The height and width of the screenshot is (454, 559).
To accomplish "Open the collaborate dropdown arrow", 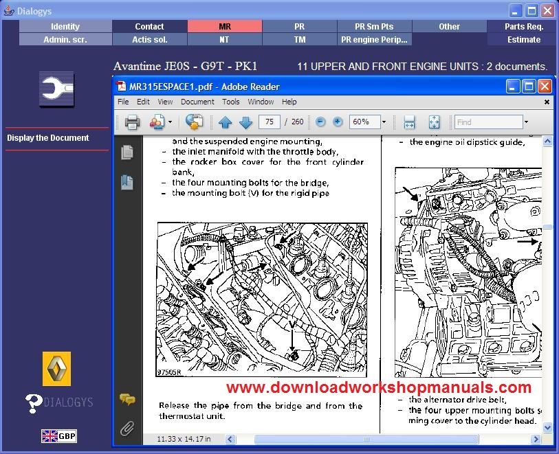I will pos(170,122).
